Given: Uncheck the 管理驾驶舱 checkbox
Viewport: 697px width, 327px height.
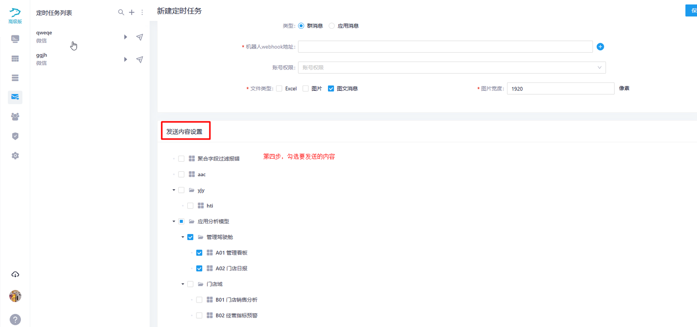Looking at the screenshot, I should pos(190,237).
